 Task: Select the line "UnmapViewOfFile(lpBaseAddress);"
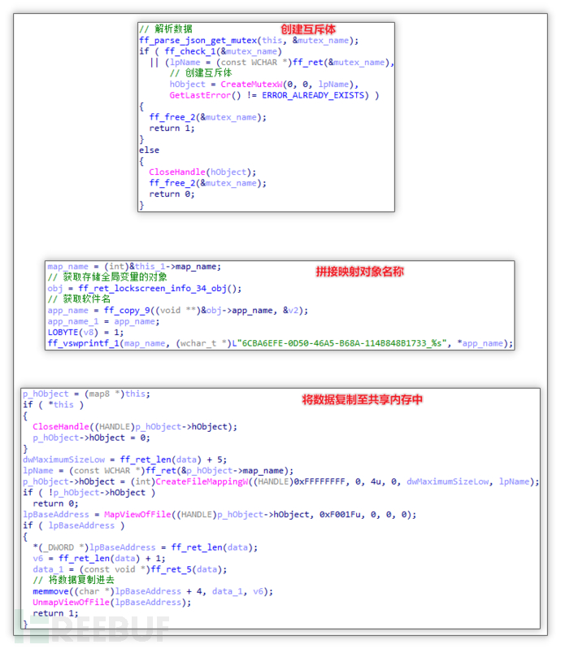(112, 602)
